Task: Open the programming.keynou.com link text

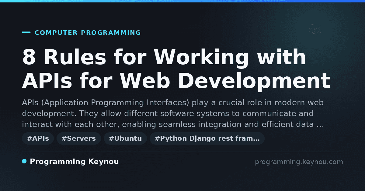Action: tap(299, 162)
